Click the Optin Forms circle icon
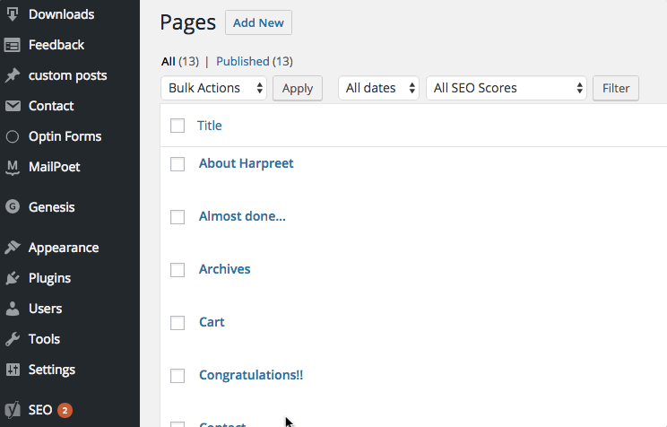This screenshot has height=427, width=667. (13, 136)
